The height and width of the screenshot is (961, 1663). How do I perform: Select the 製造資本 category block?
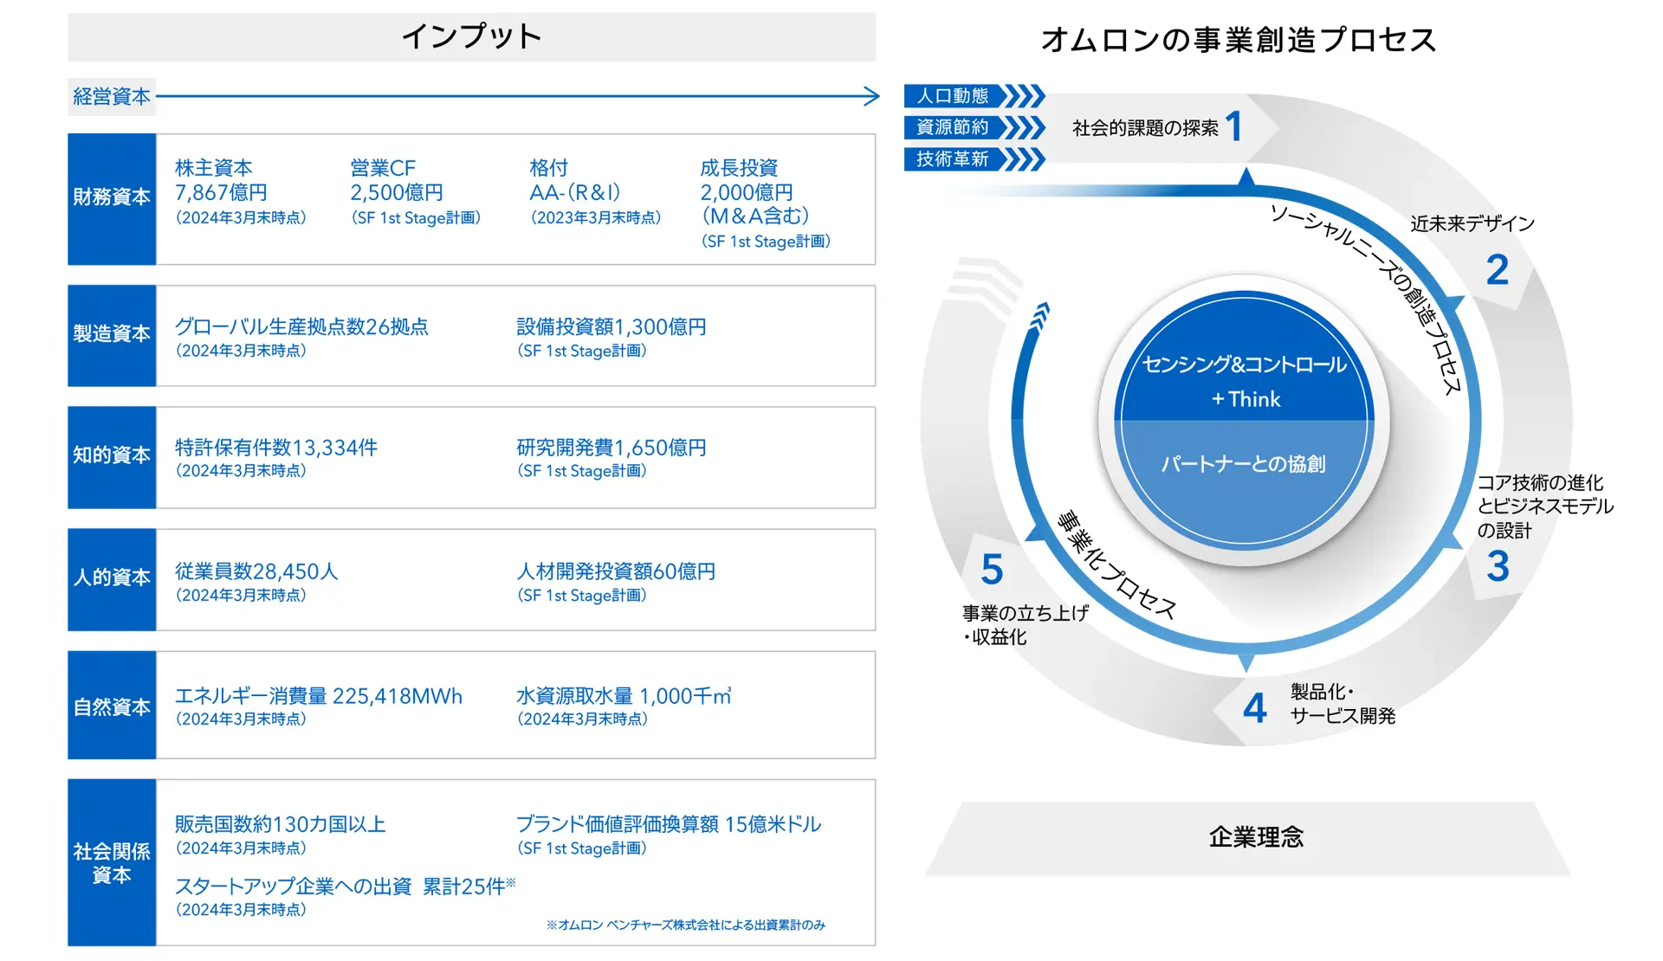[x=112, y=335]
